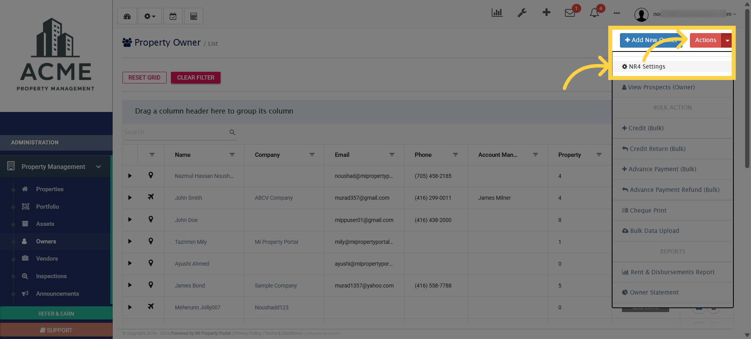Image resolution: width=751 pixels, height=339 pixels.
Task: Expand the John Smith row
Action: coord(130,198)
